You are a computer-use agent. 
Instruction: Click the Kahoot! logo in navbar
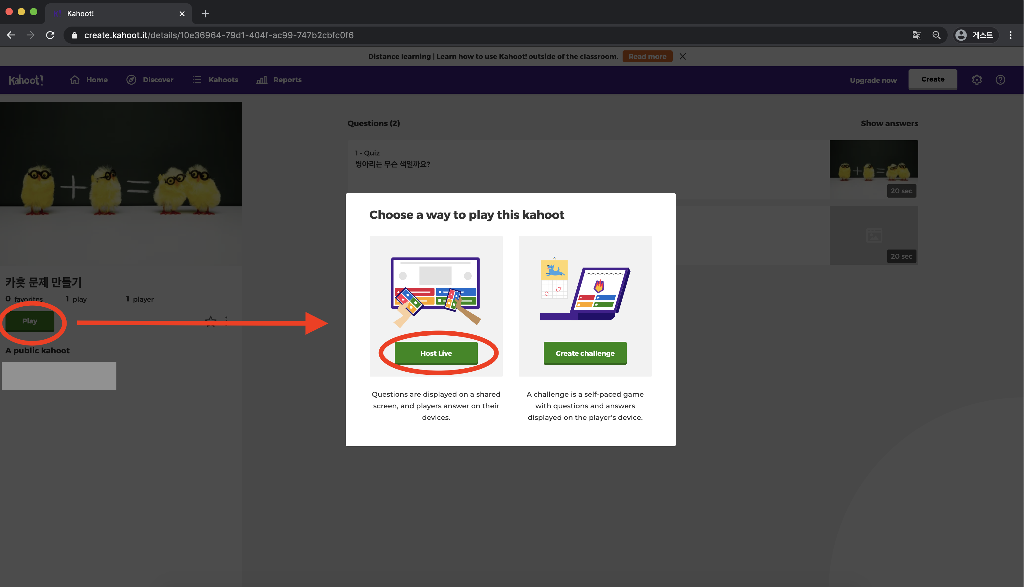(26, 80)
